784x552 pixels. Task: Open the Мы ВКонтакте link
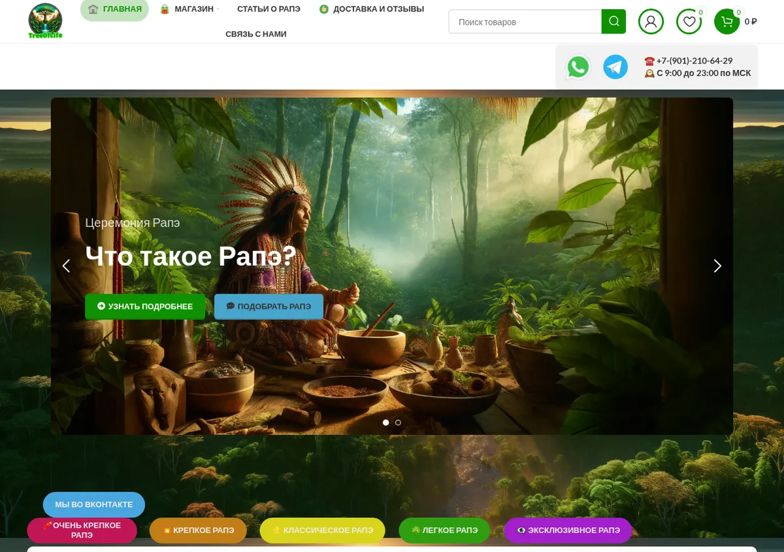click(x=94, y=505)
